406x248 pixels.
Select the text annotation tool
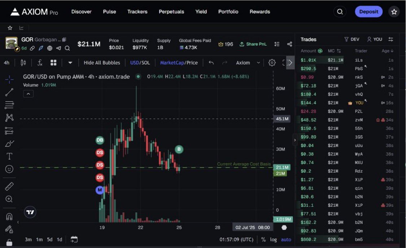point(9,156)
